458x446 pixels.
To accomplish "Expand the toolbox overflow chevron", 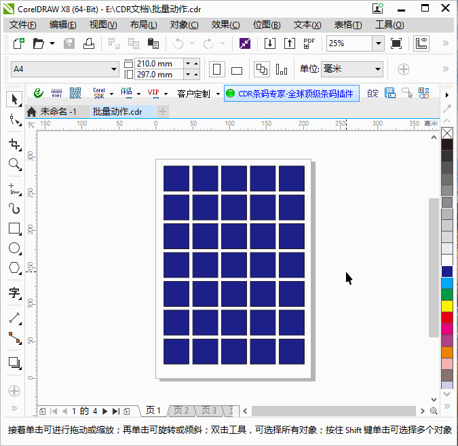I will coord(14,408).
